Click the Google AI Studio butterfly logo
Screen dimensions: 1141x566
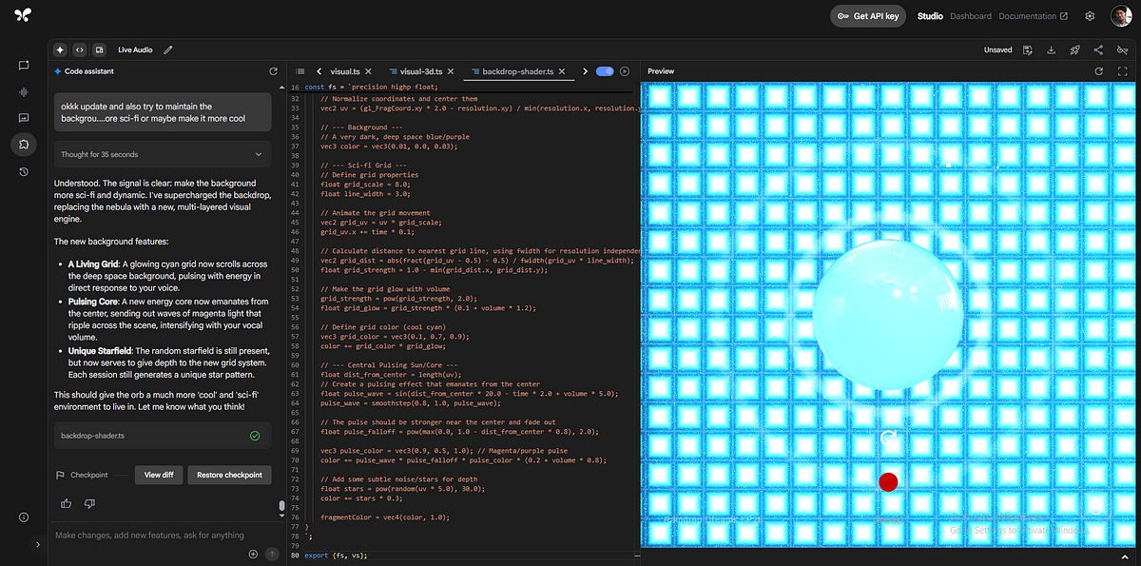[23, 15]
